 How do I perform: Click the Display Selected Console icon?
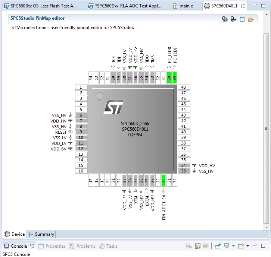click(x=227, y=245)
